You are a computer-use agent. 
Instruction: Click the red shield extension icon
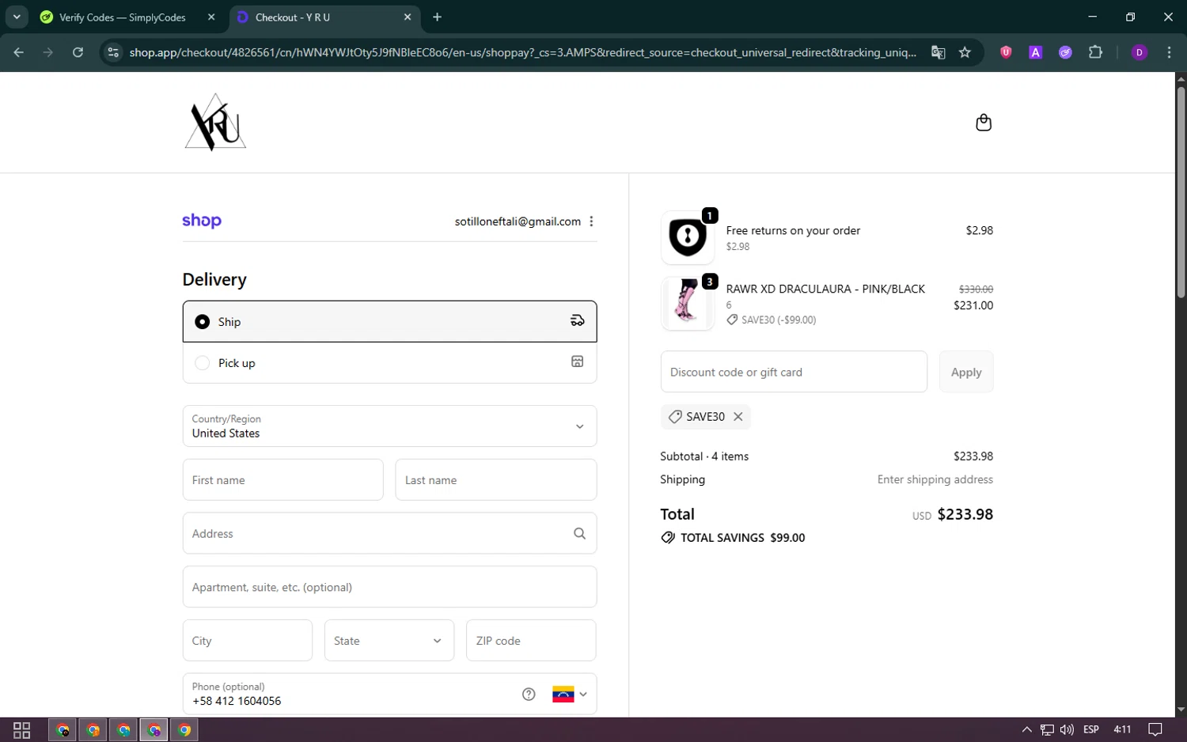pyautogui.click(x=1006, y=52)
